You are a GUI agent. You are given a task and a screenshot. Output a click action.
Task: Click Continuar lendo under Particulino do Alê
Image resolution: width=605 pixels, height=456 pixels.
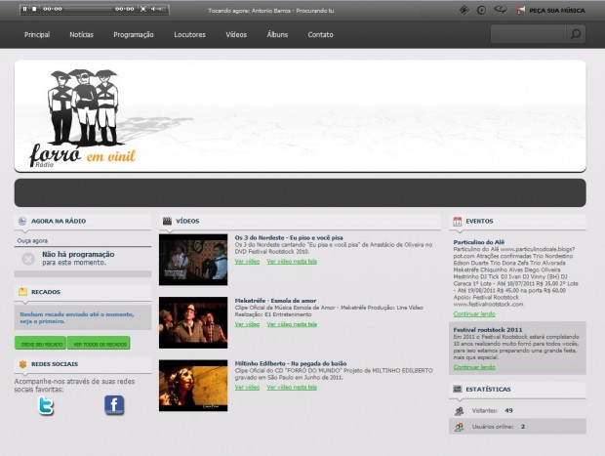pos(474,313)
